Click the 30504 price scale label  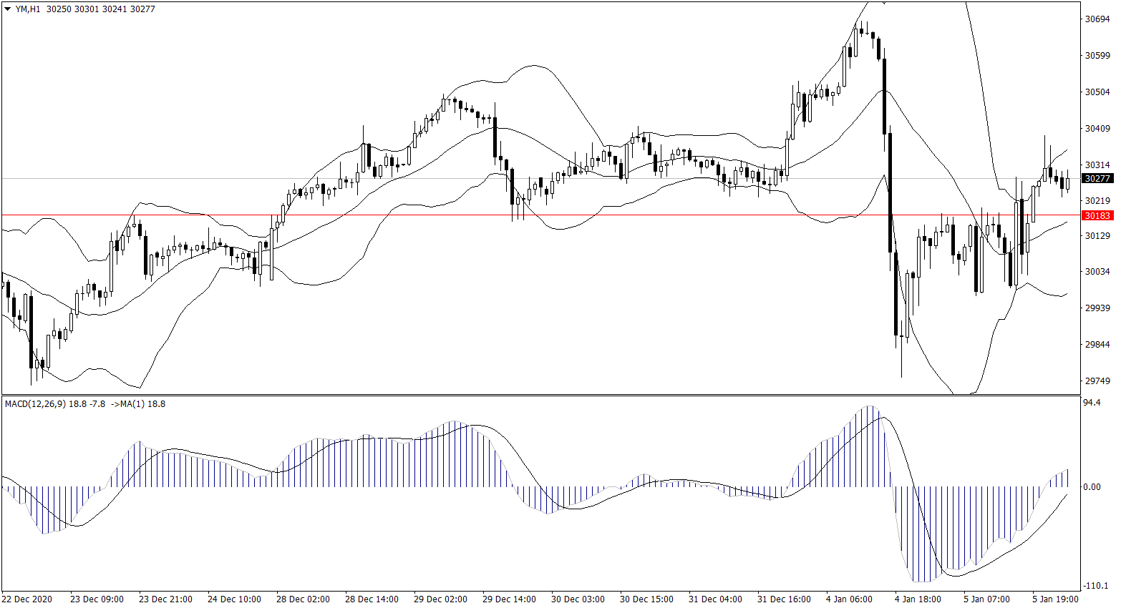(x=1097, y=92)
